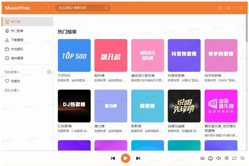Open the 我喜欢 favorites playlist
This screenshot has width=249, height=166.
click(x=27, y=81)
